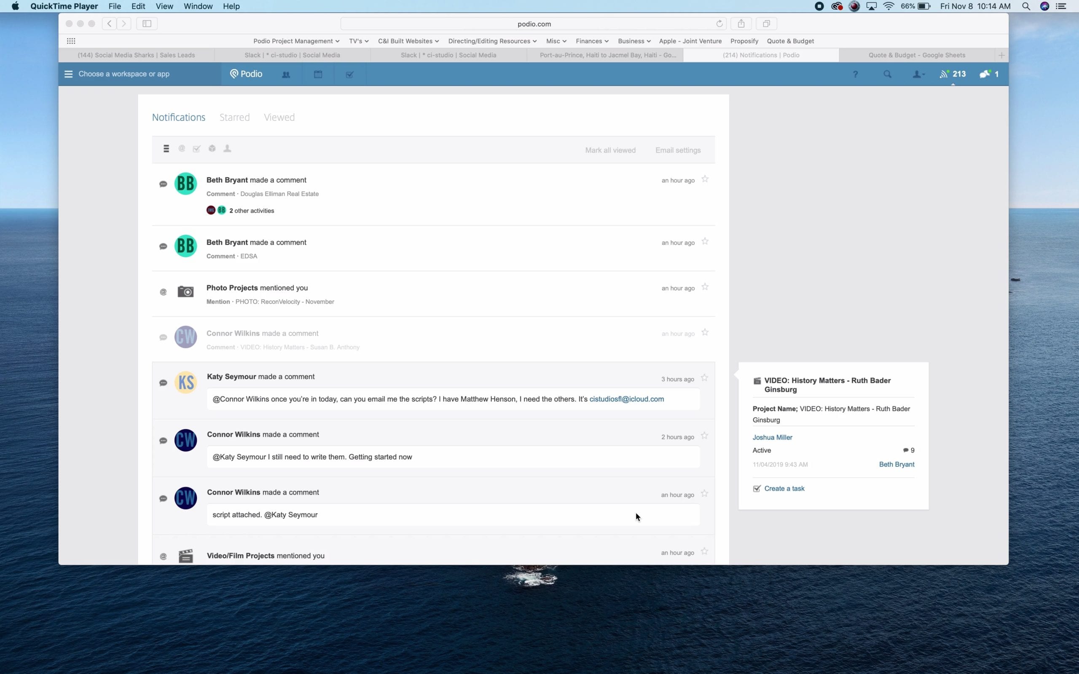
Task: Click Mark all viewed
Action: point(610,150)
